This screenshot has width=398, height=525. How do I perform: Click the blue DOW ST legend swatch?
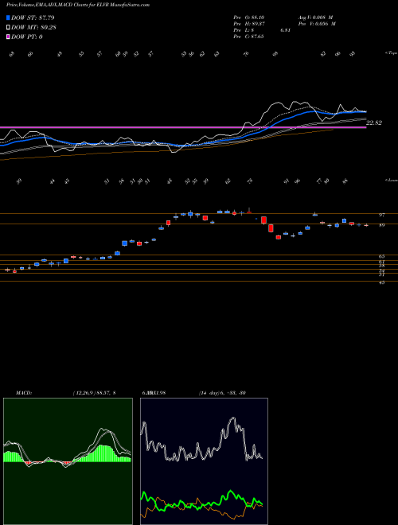pos(9,17)
